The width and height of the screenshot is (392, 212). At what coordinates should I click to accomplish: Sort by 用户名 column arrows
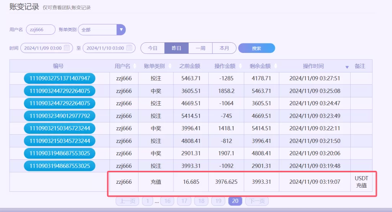pos(135,66)
